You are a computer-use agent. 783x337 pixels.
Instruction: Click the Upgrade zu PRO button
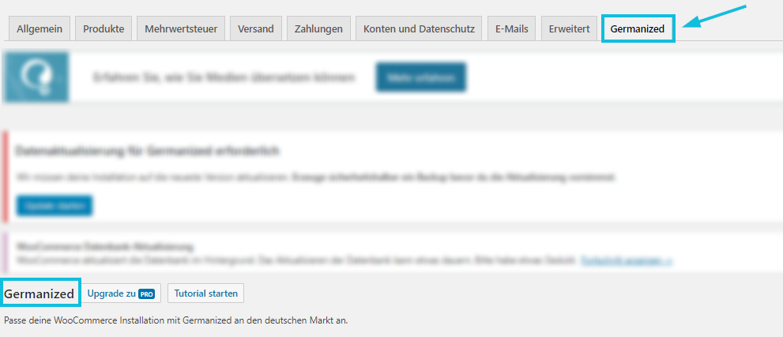tap(121, 293)
